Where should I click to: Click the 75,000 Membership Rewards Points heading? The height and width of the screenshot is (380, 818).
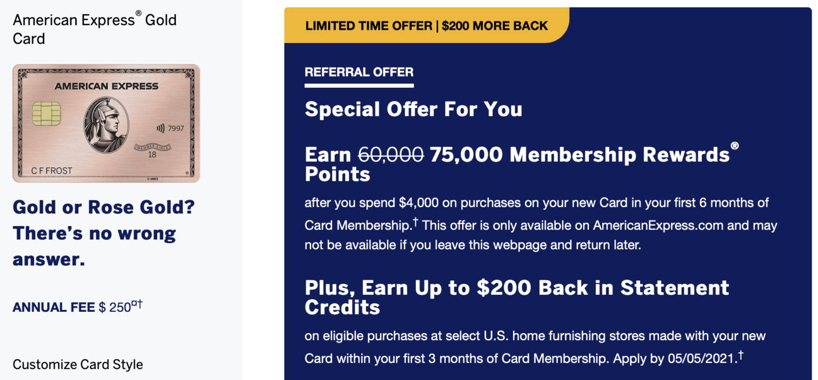tap(580, 155)
